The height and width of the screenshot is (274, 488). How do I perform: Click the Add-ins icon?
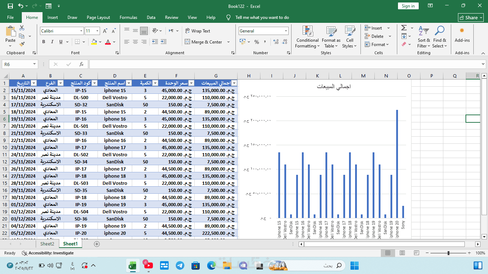[462, 34]
